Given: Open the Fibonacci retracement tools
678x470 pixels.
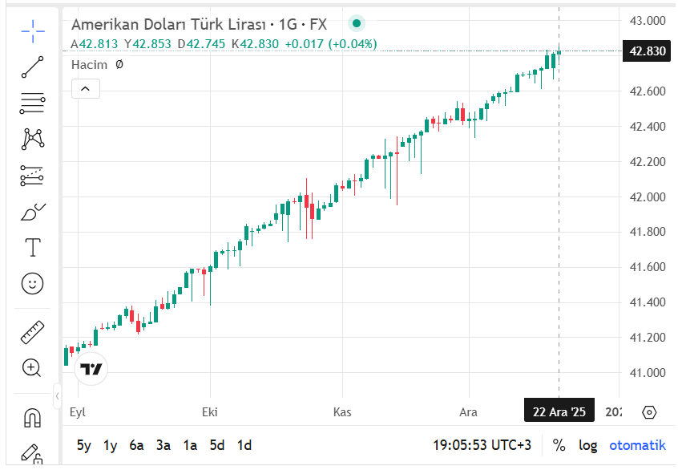Looking at the screenshot, I should (33, 103).
